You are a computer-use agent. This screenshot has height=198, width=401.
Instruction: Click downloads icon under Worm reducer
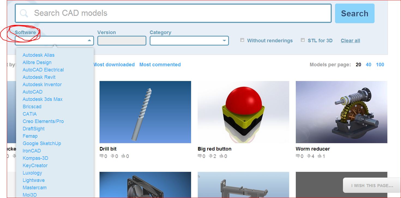pyautogui.click(x=309, y=156)
